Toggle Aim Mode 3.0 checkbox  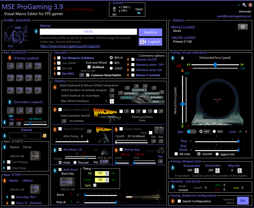[60, 150]
